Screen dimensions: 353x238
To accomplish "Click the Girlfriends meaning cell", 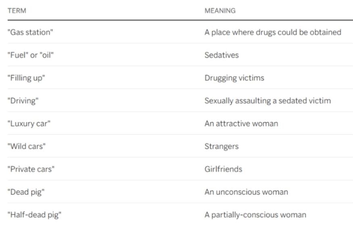I will click(223, 169).
